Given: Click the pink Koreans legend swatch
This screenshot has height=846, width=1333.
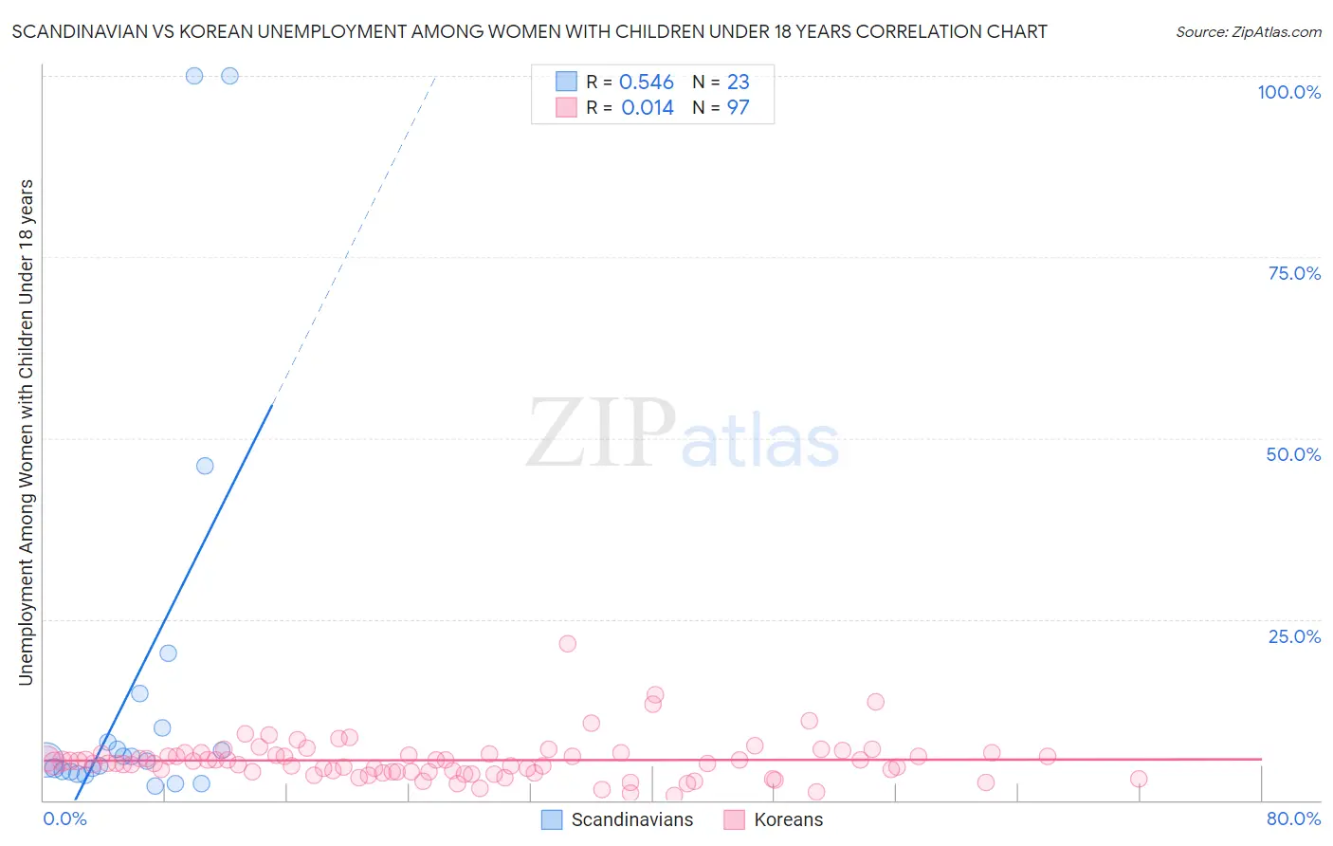Looking at the screenshot, I should coord(734,819).
